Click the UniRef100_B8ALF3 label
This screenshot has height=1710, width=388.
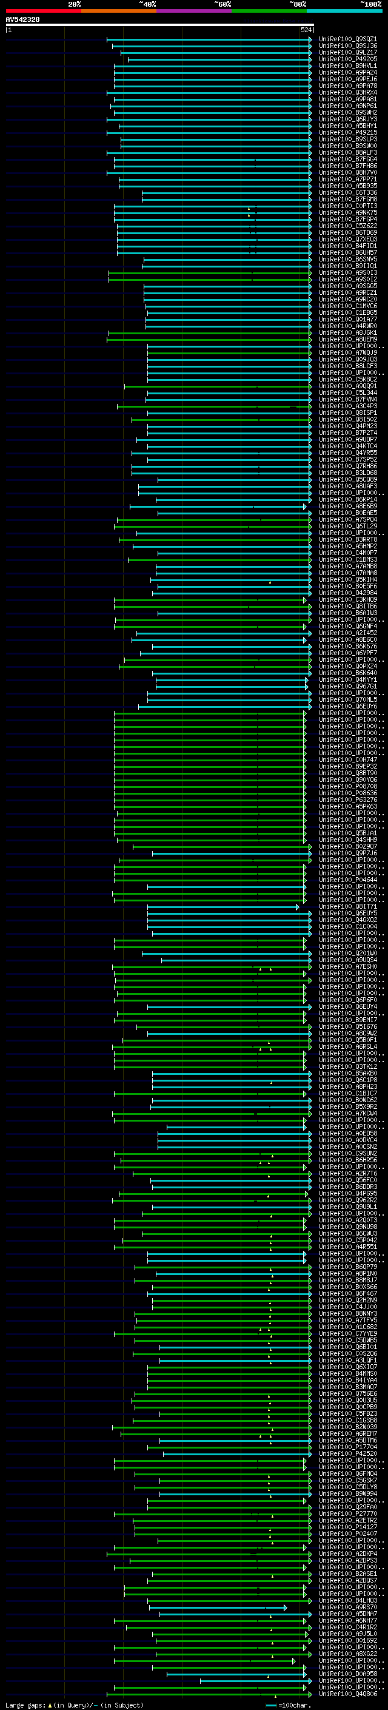tap(347, 153)
